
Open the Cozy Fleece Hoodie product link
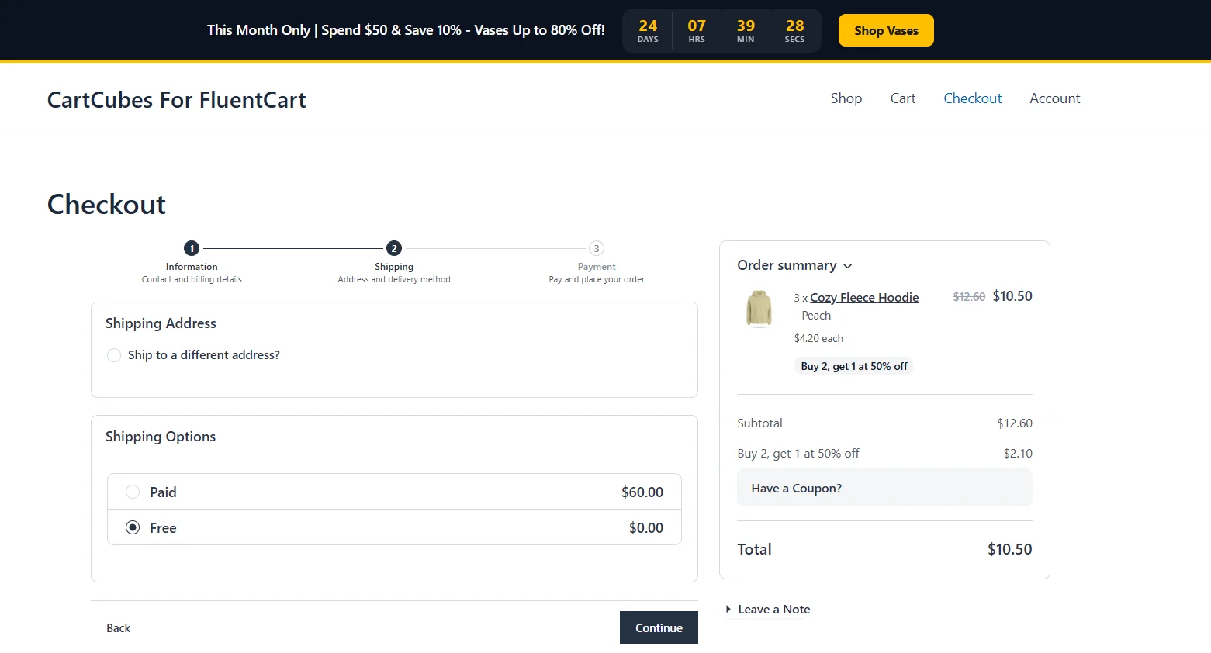click(x=864, y=298)
